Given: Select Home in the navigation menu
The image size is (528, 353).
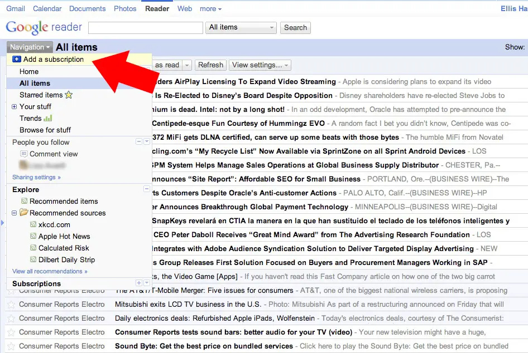Looking at the screenshot, I should tap(29, 71).
